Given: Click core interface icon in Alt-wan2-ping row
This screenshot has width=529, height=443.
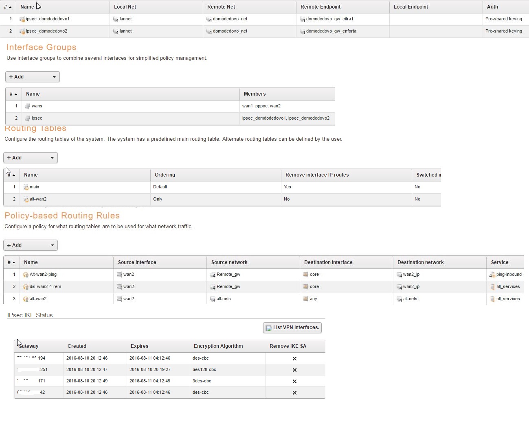Looking at the screenshot, I should click(306, 275).
